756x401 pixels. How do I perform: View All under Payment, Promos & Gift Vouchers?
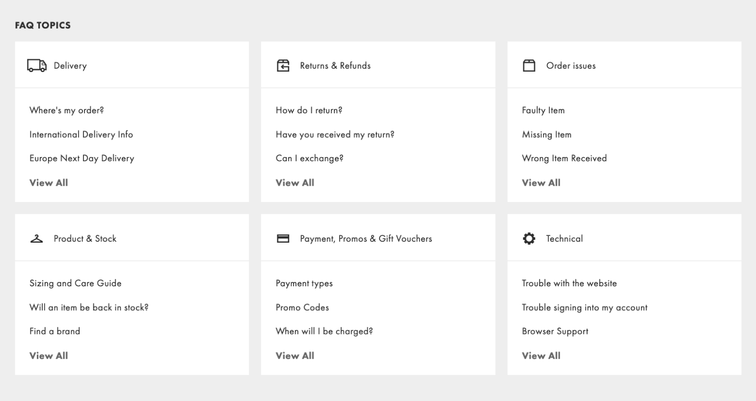(295, 356)
